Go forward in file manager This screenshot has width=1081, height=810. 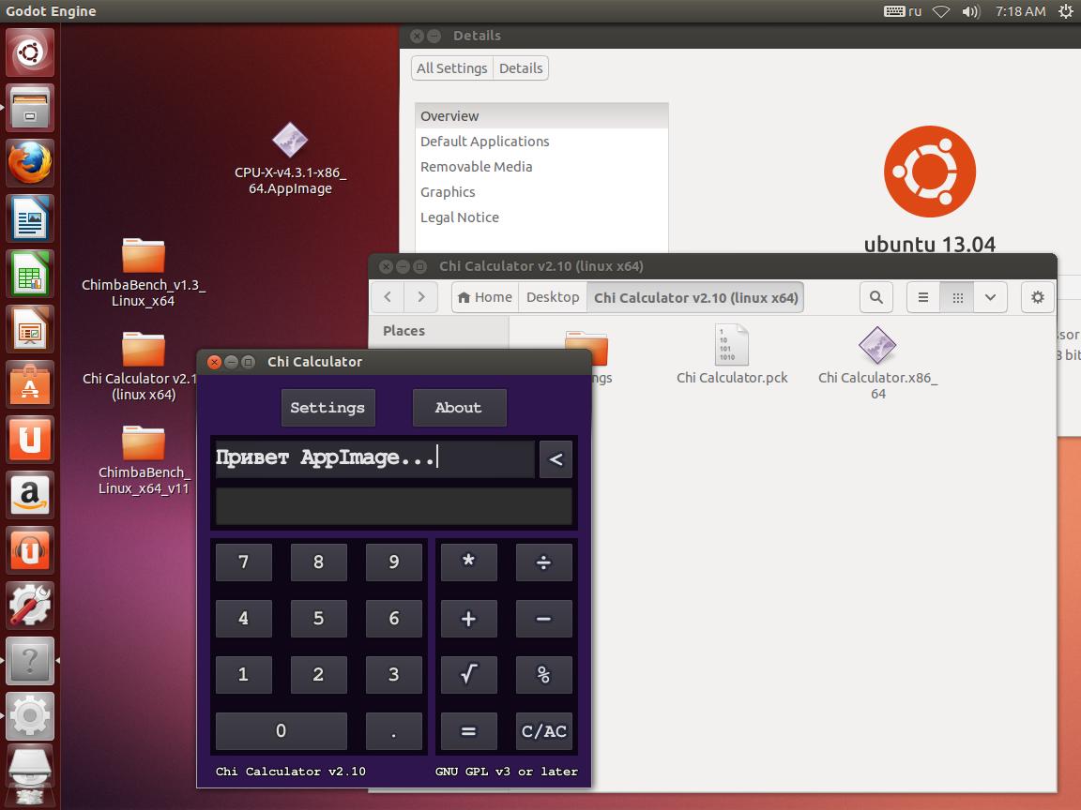pyautogui.click(x=421, y=297)
